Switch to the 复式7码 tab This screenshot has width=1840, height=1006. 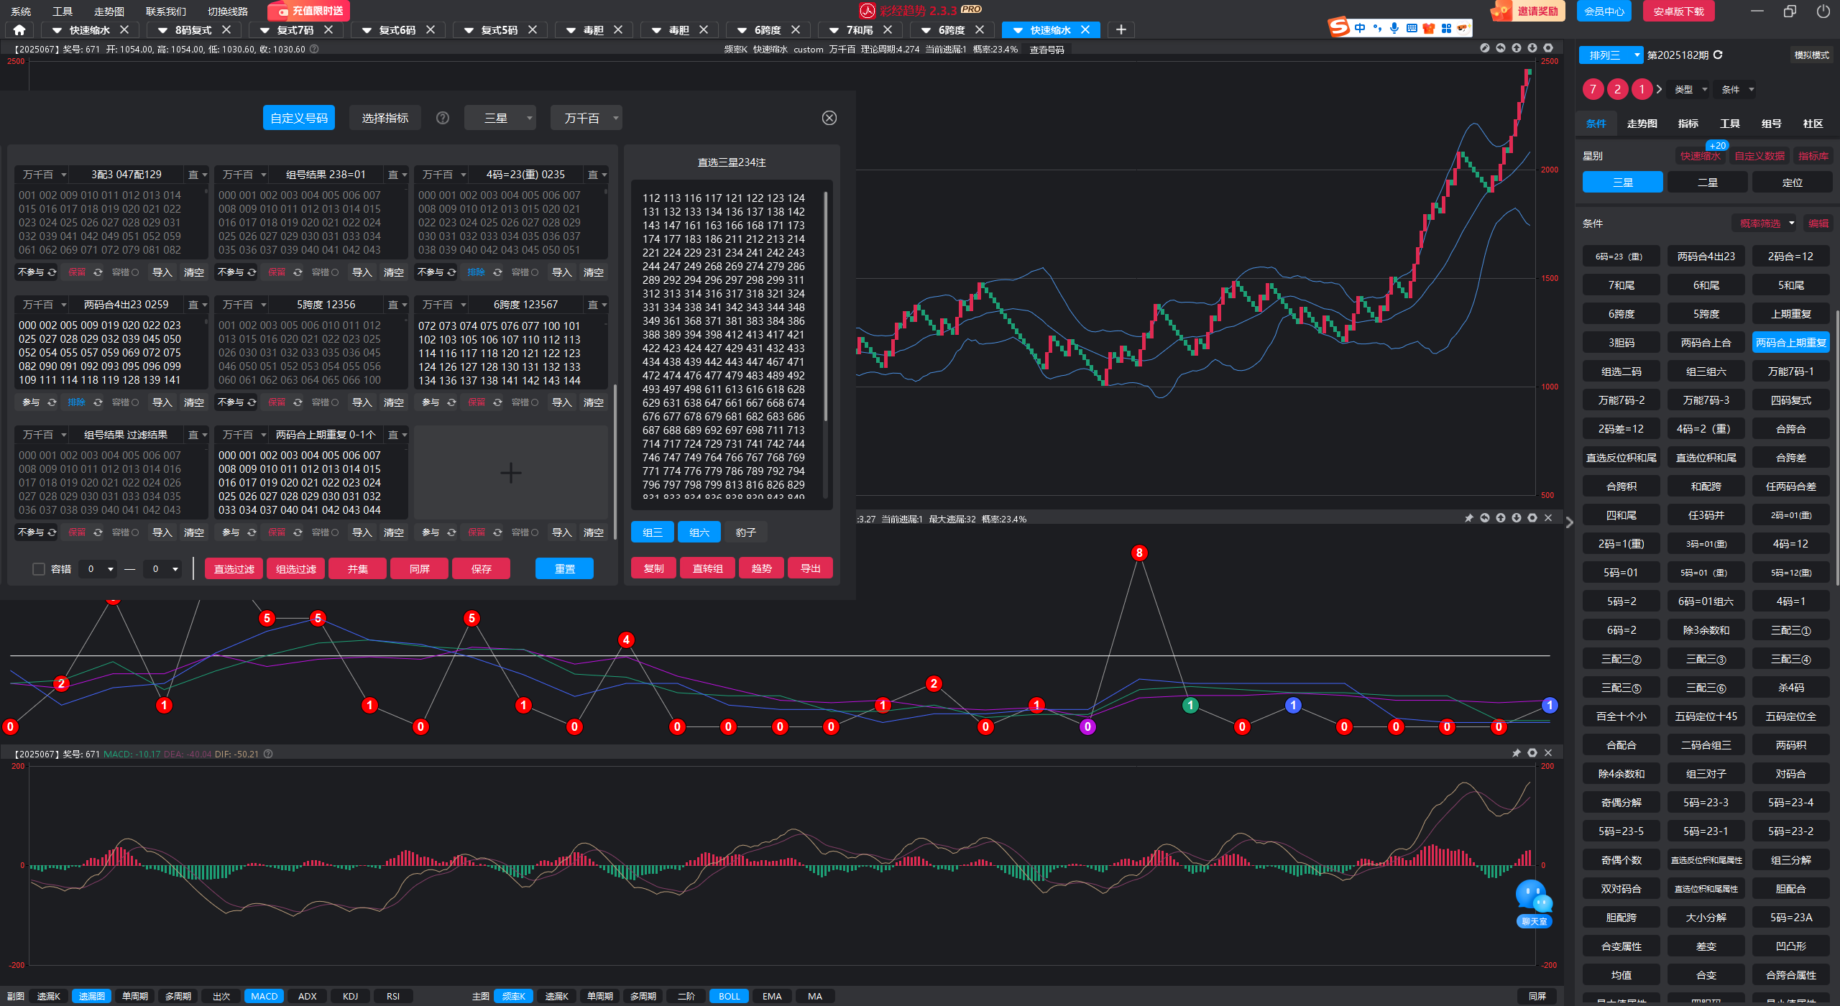point(295,30)
